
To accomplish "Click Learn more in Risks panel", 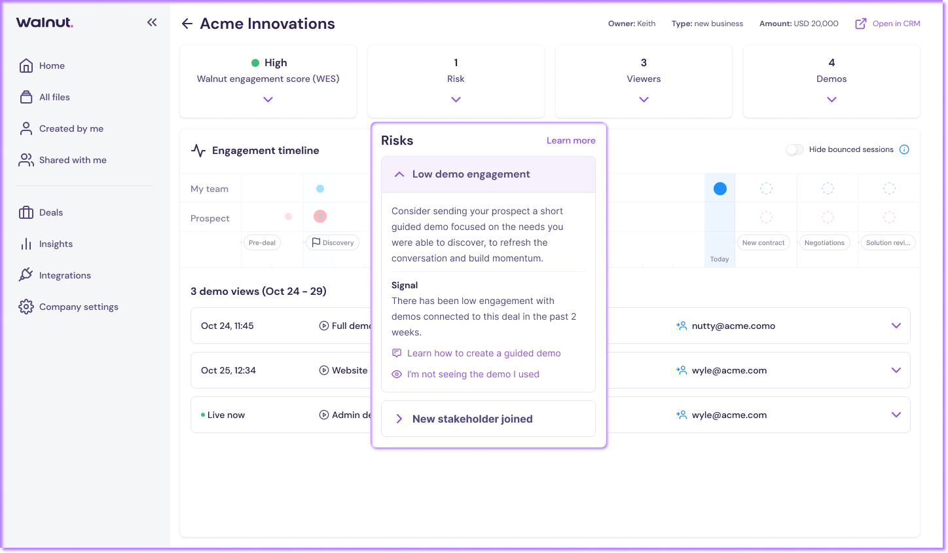I will tap(571, 140).
